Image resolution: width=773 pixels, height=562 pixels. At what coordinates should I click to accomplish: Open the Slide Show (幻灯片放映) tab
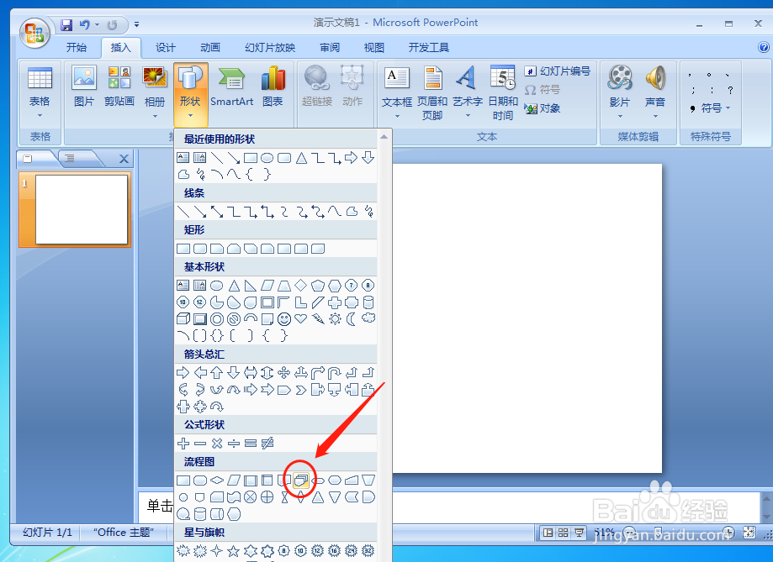pos(270,47)
